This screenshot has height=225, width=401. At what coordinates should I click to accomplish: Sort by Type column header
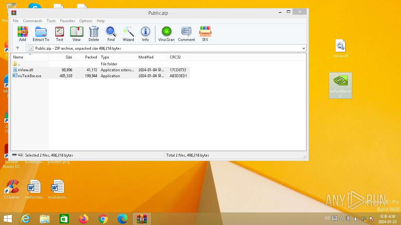(x=118, y=57)
